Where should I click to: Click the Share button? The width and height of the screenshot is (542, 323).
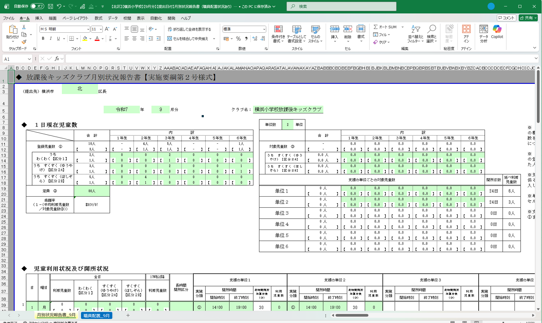pos(528,18)
